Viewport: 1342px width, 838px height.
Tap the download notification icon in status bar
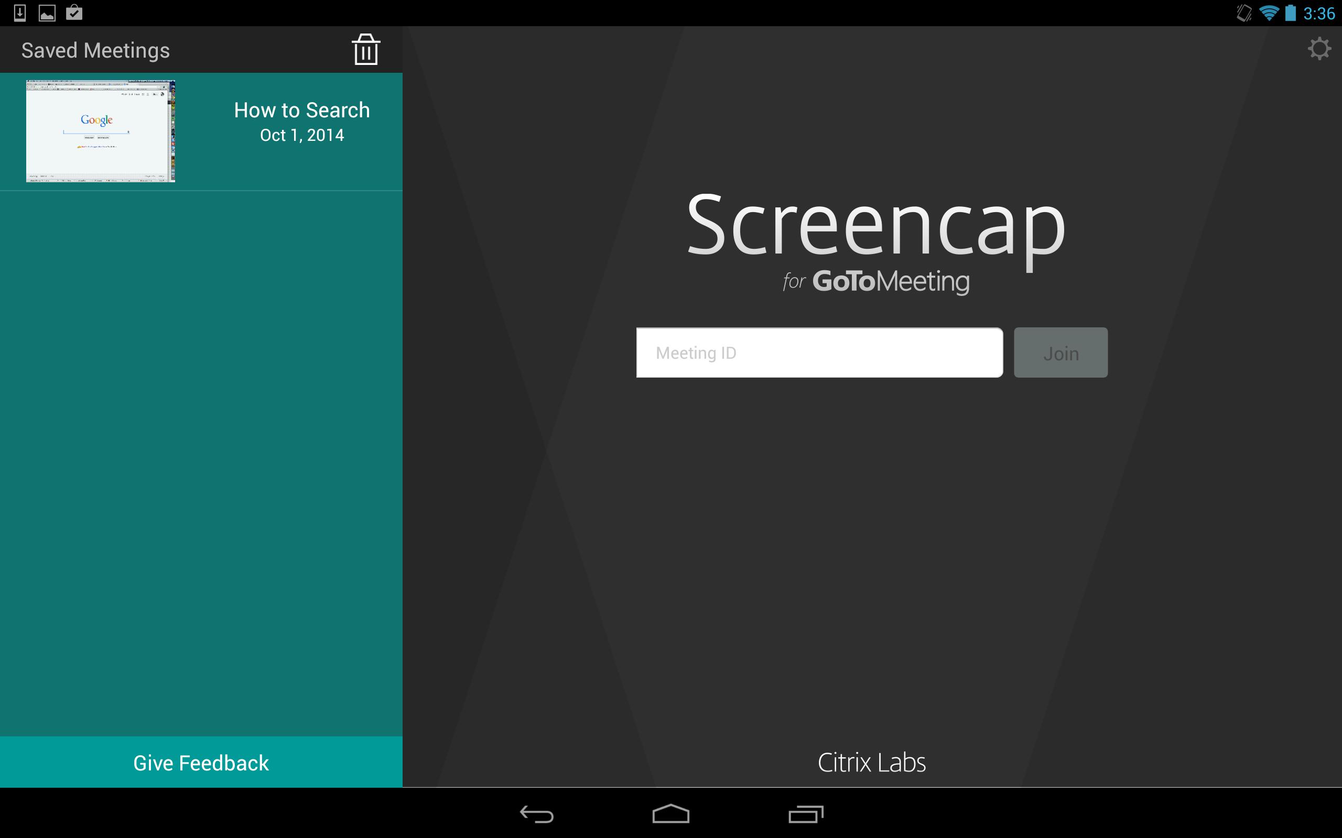coord(20,12)
